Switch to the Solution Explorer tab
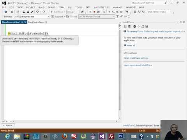Image resolution: width=187 pixels, height=140 pixels. pyautogui.click(x=144, y=126)
